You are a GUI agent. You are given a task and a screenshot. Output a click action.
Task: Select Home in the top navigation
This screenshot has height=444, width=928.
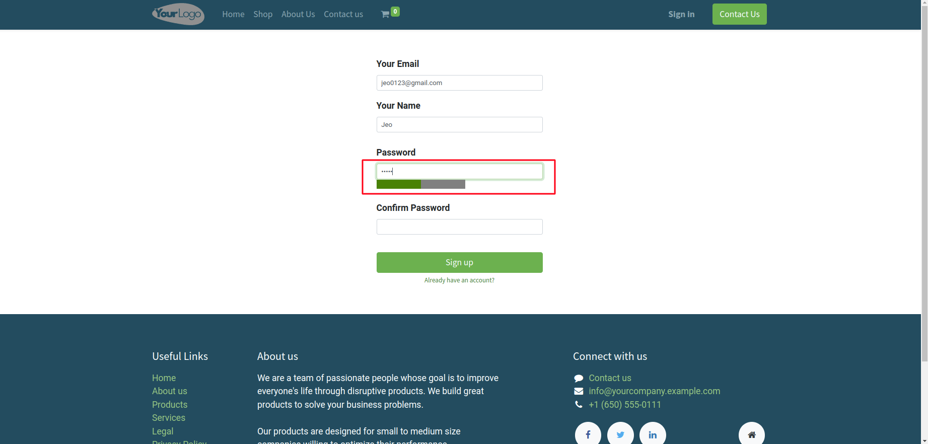click(x=233, y=15)
